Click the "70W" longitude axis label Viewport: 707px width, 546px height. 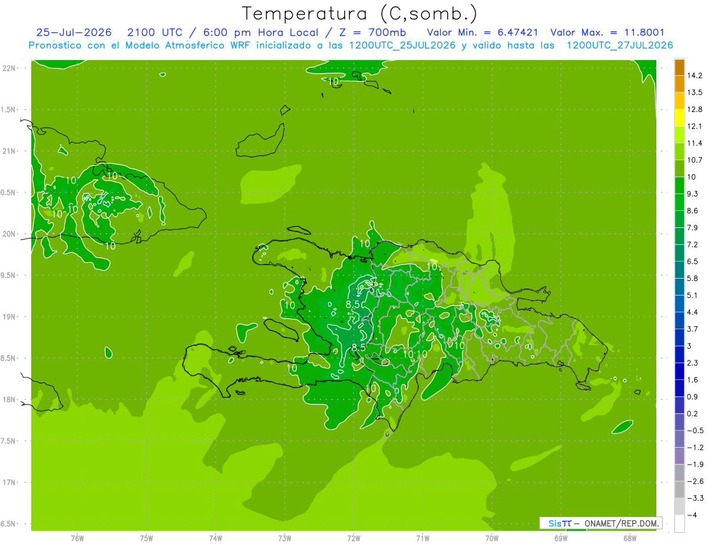click(491, 538)
